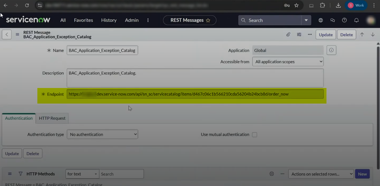Open the Favorites menu
380x186 pixels.
tap(83, 20)
